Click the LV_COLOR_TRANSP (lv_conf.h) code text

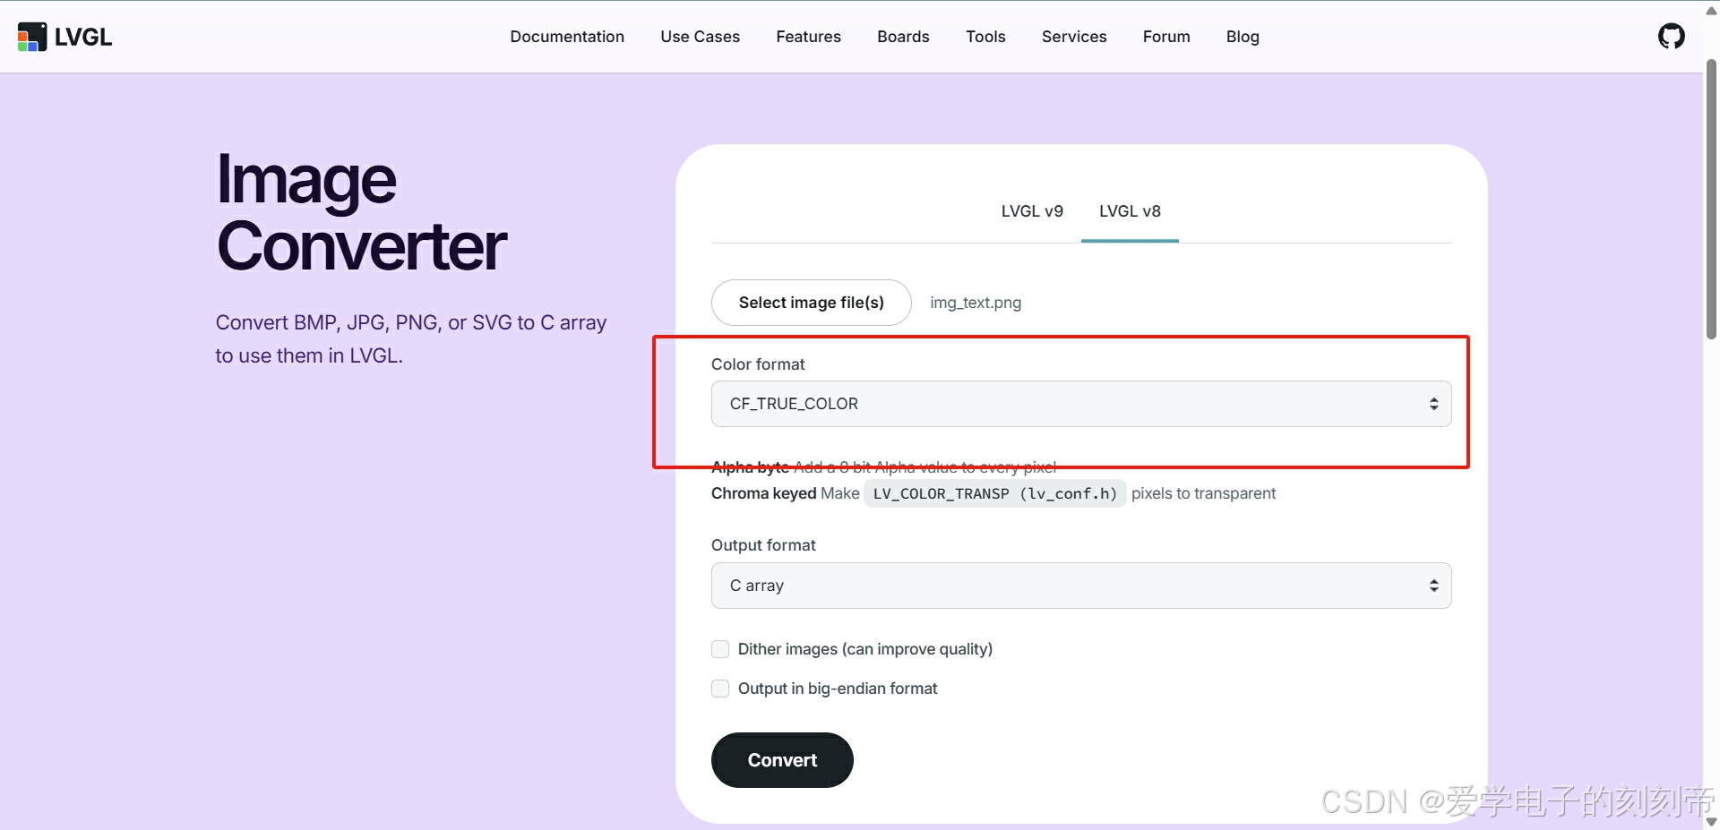click(x=995, y=493)
